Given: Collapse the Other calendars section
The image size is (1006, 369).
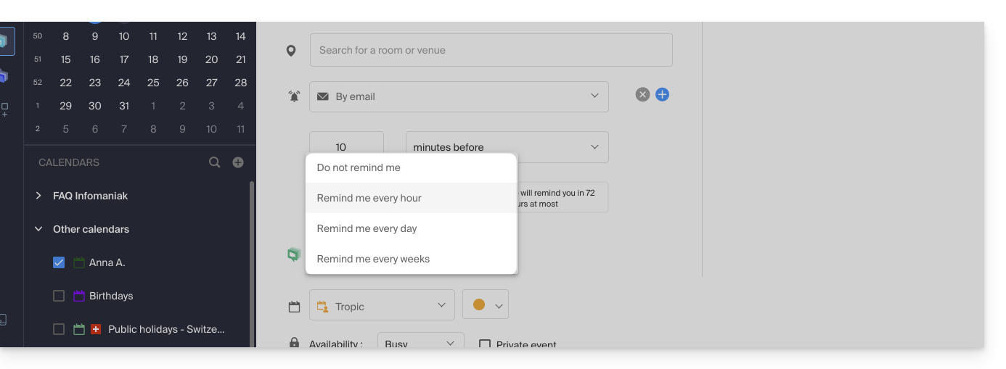Looking at the screenshot, I should pyautogui.click(x=38, y=229).
